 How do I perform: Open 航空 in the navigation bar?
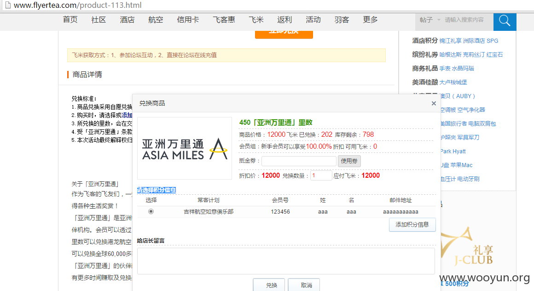[156, 19]
